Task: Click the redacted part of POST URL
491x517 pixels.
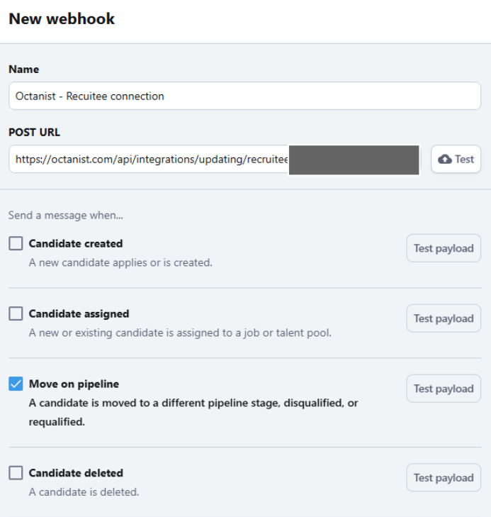Action: click(x=354, y=160)
